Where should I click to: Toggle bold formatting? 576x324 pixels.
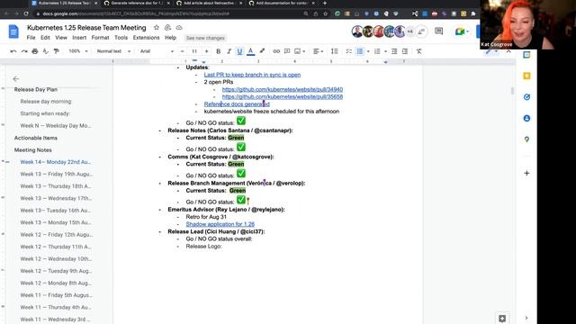pyautogui.click(x=218, y=51)
